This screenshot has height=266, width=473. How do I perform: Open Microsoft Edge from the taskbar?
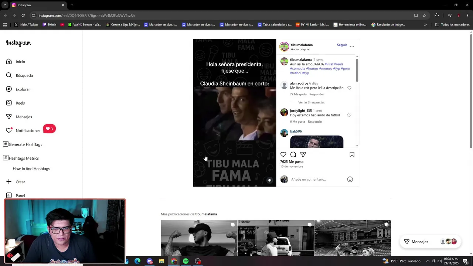(137, 261)
